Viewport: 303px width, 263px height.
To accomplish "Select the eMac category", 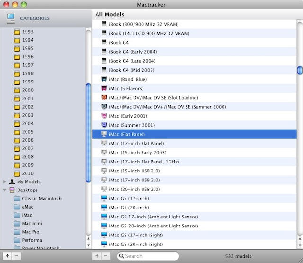I will pos(28,207).
